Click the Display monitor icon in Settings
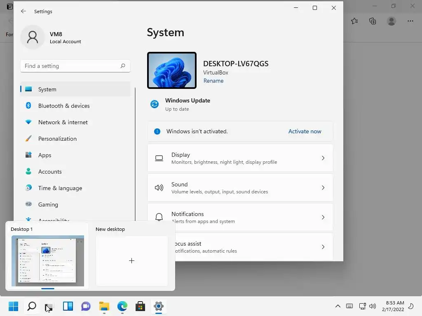 tap(159, 158)
